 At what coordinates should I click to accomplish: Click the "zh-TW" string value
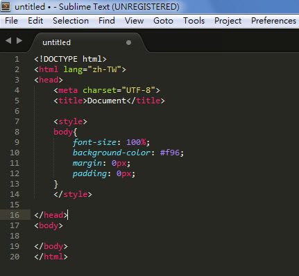(105, 69)
